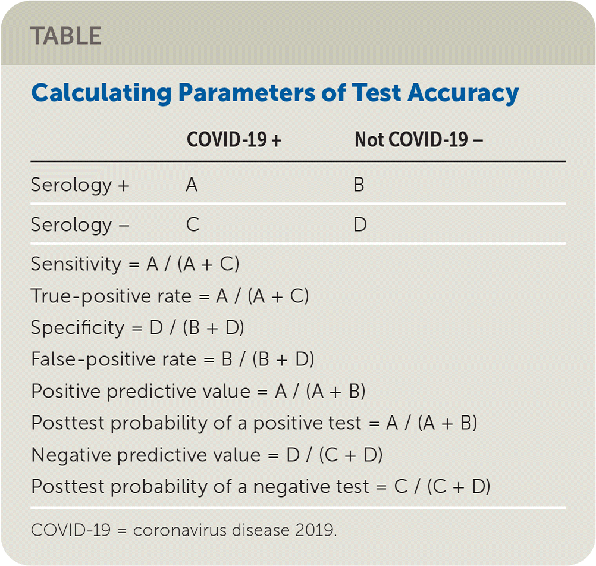596x566 pixels.
Task: Select the True-positive rate formula line
Action: pos(170,296)
